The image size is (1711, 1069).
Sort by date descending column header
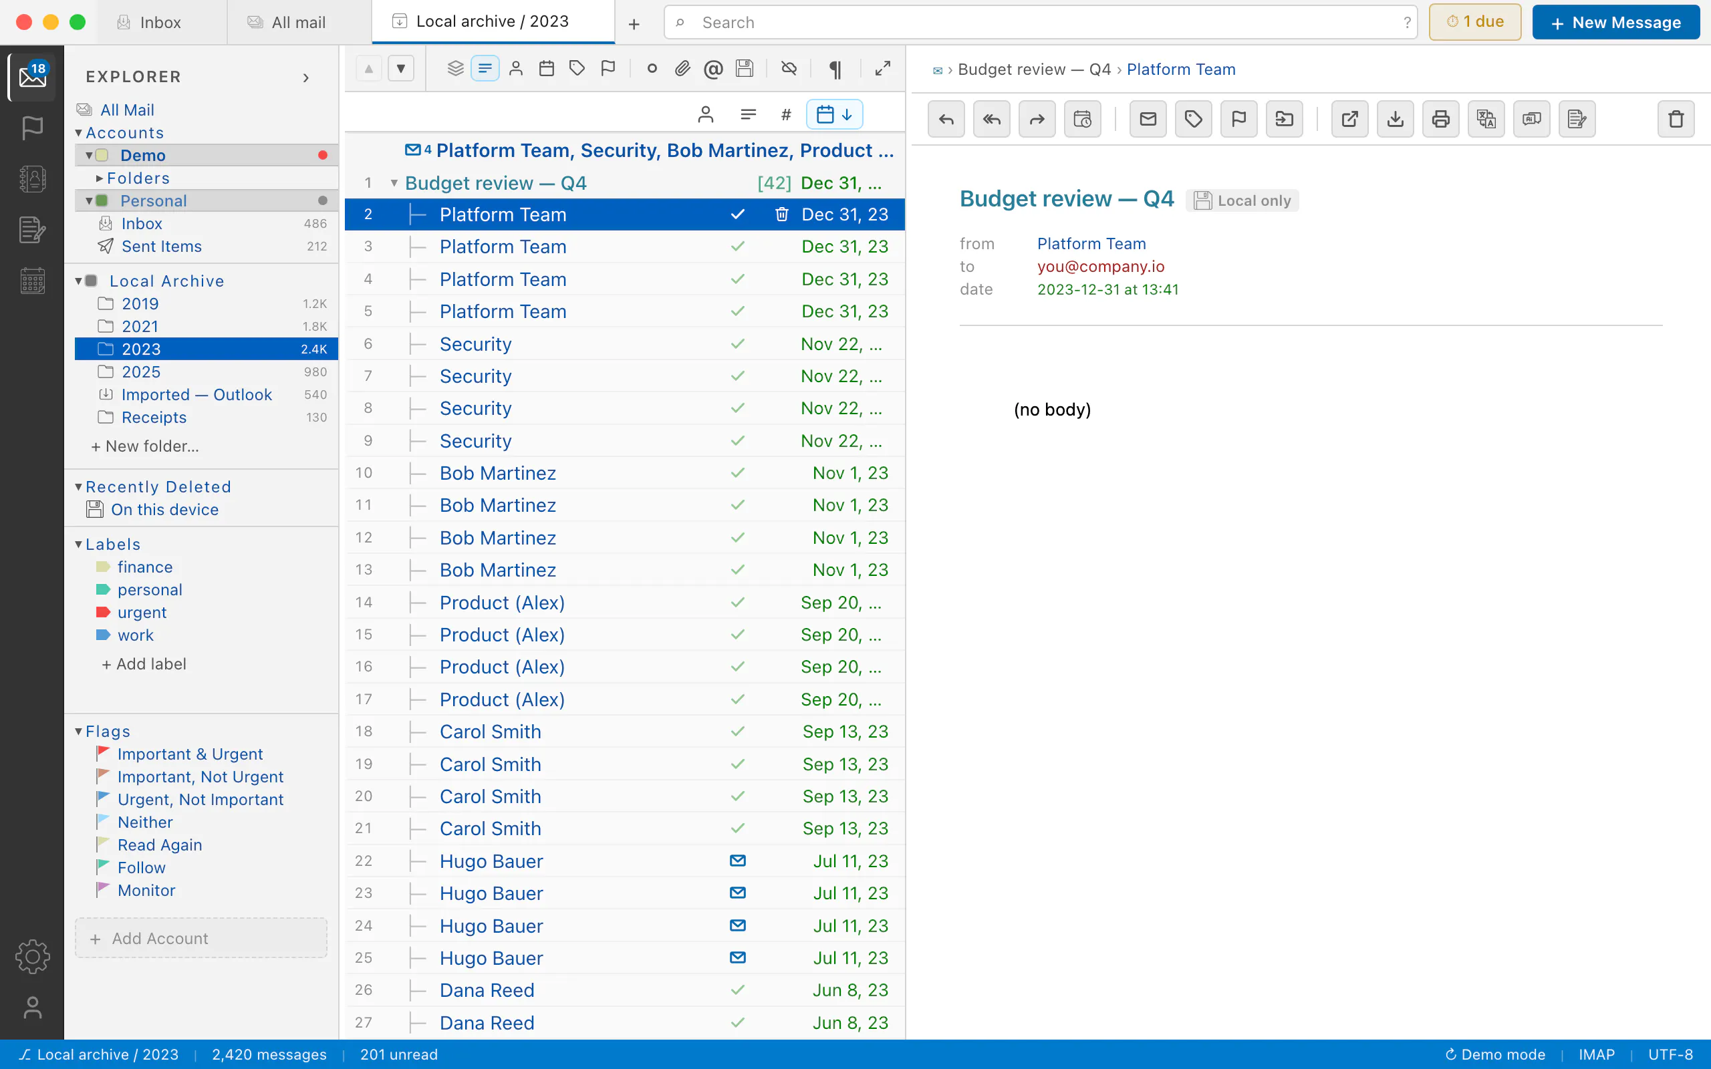click(834, 114)
